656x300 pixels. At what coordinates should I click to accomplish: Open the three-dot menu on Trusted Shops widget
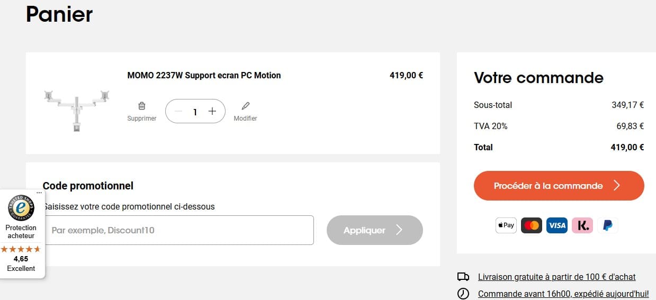pos(39,193)
